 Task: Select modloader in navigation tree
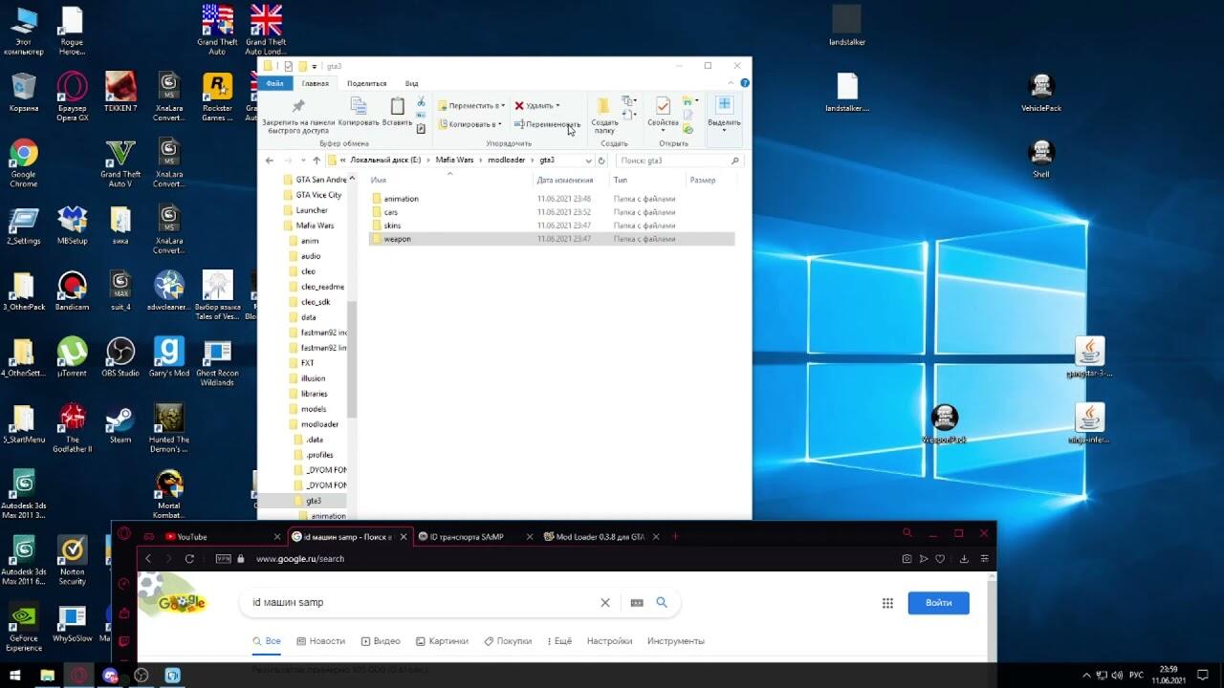click(319, 424)
